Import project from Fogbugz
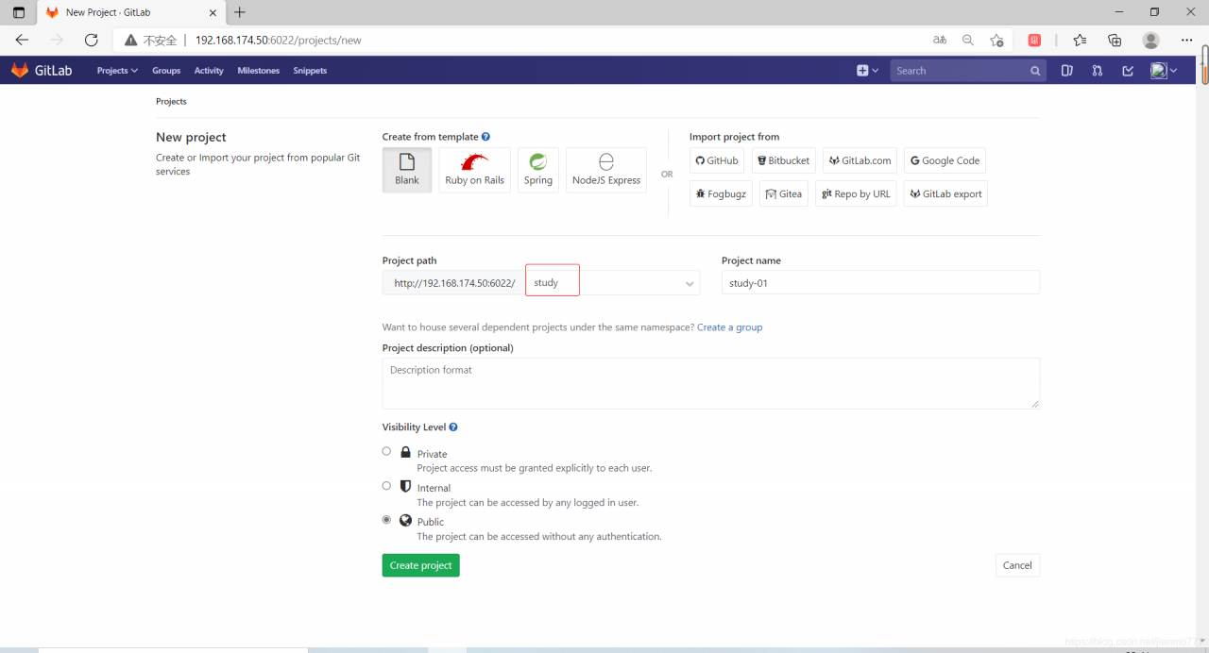This screenshot has height=653, width=1209. pyautogui.click(x=721, y=193)
